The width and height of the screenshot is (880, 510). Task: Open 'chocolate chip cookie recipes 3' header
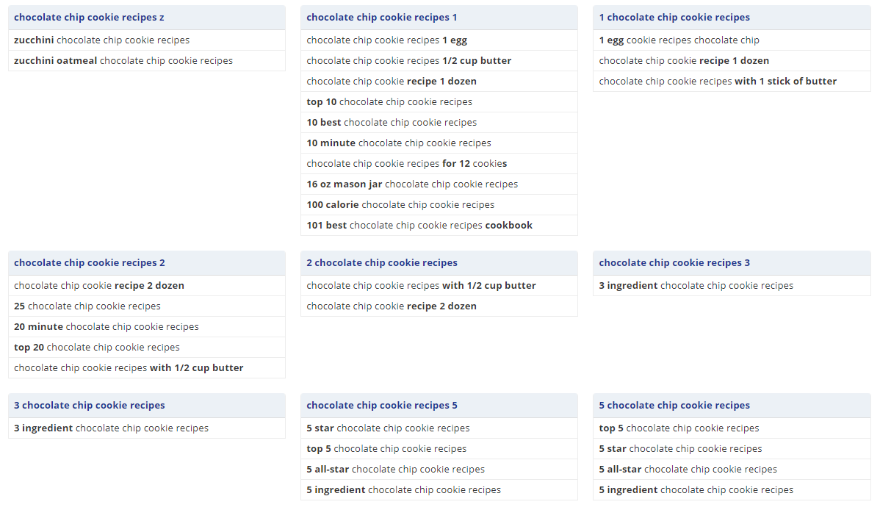point(674,263)
